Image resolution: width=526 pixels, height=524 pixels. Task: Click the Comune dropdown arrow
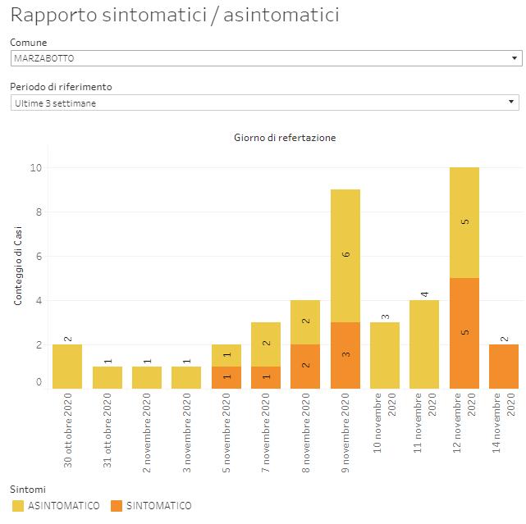515,58
